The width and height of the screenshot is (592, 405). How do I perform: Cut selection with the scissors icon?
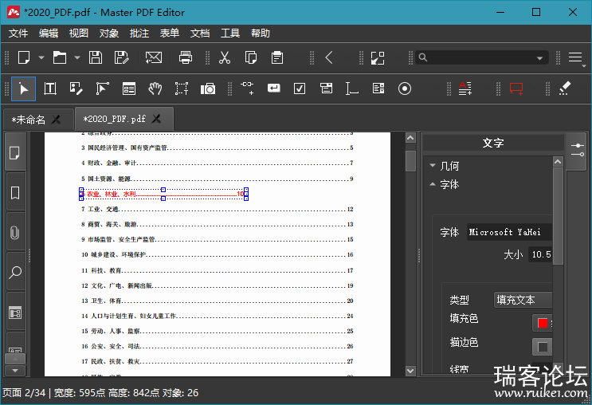[225, 58]
